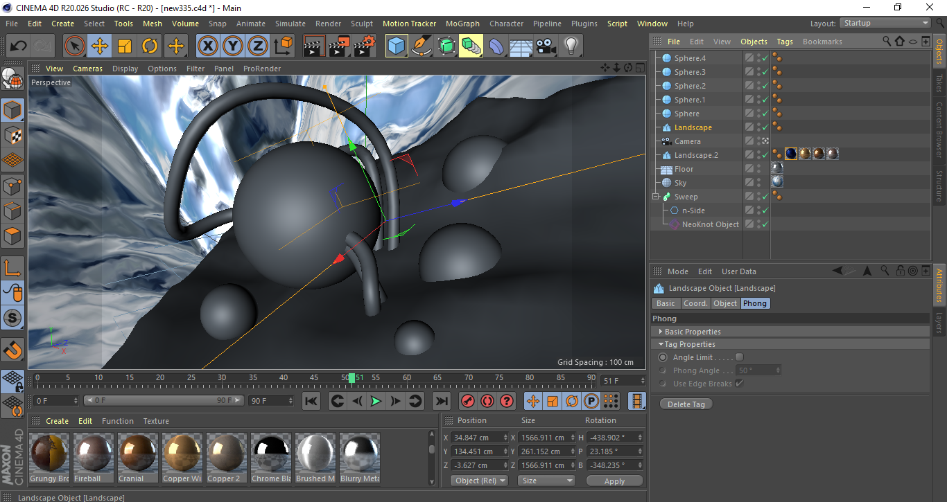The image size is (947, 502).
Task: Open the Object (Rel) dropdown
Action: pyautogui.click(x=479, y=481)
